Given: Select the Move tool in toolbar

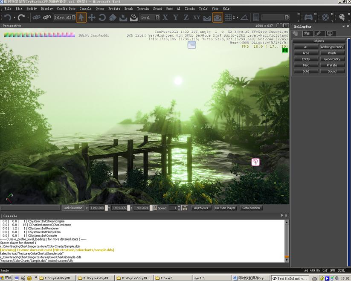Looking at the screenshot, I should 92,17.
